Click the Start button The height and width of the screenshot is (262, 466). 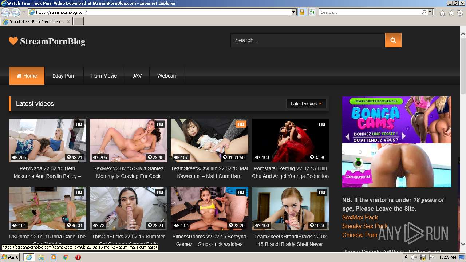point(10,257)
